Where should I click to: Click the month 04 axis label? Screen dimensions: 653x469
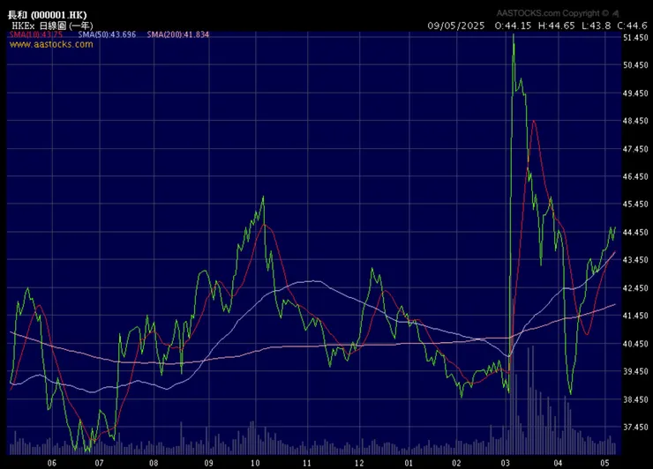(x=558, y=463)
